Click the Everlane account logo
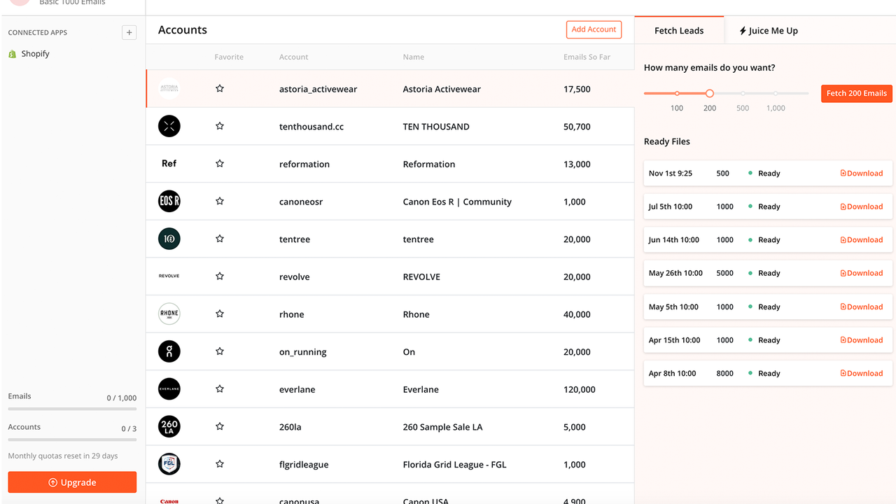Viewport: 896px width, 504px height. (x=169, y=389)
